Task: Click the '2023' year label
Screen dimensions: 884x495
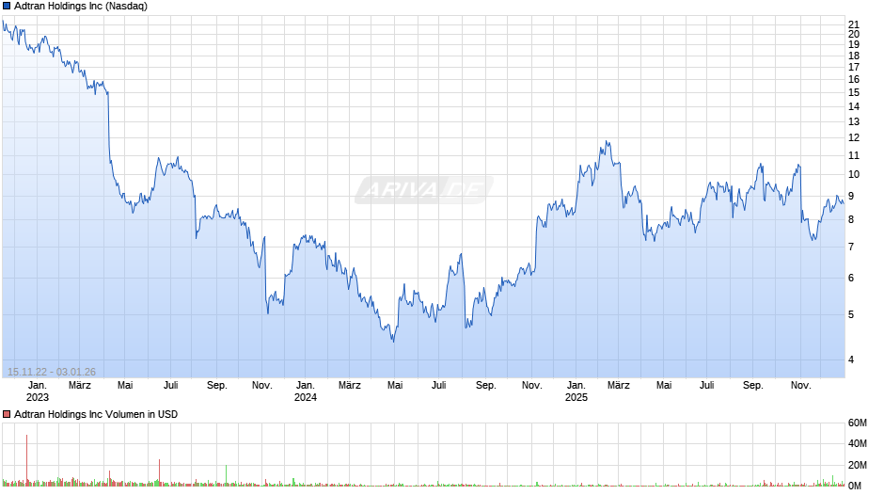Action: [38, 397]
